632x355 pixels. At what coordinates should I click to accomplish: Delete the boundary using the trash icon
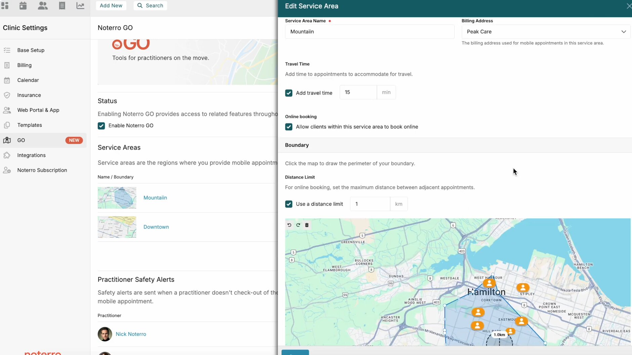click(x=307, y=225)
